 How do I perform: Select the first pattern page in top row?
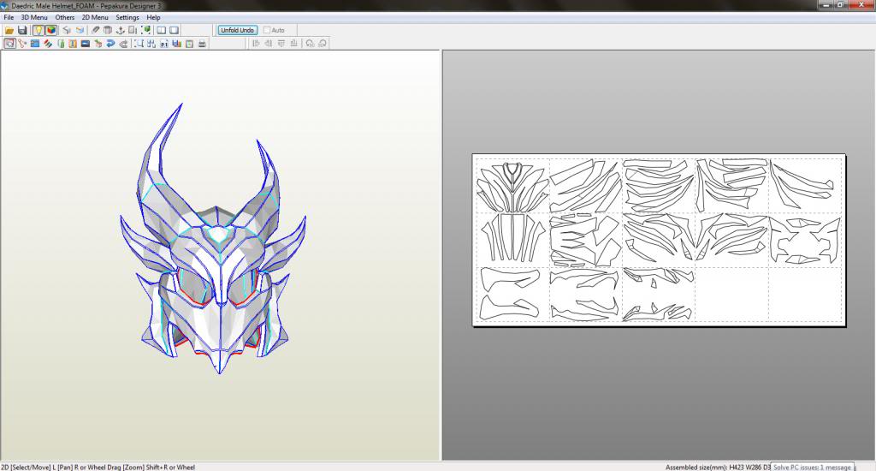tap(513, 186)
